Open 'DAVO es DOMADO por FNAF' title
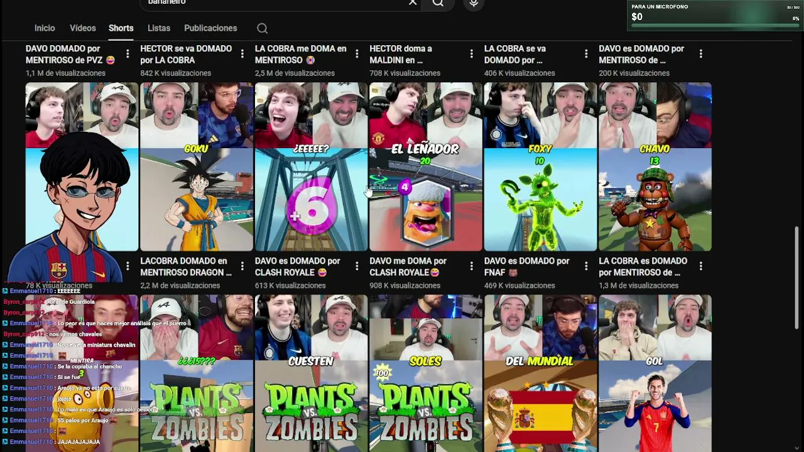Image resolution: width=804 pixels, height=452 pixels. pyautogui.click(x=527, y=267)
